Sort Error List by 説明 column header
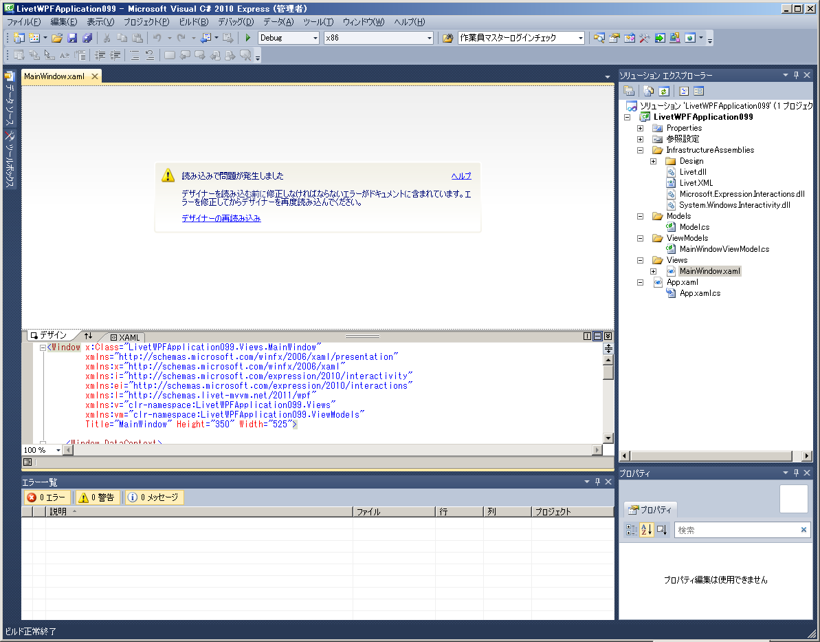This screenshot has height=642, width=820. coord(199,512)
